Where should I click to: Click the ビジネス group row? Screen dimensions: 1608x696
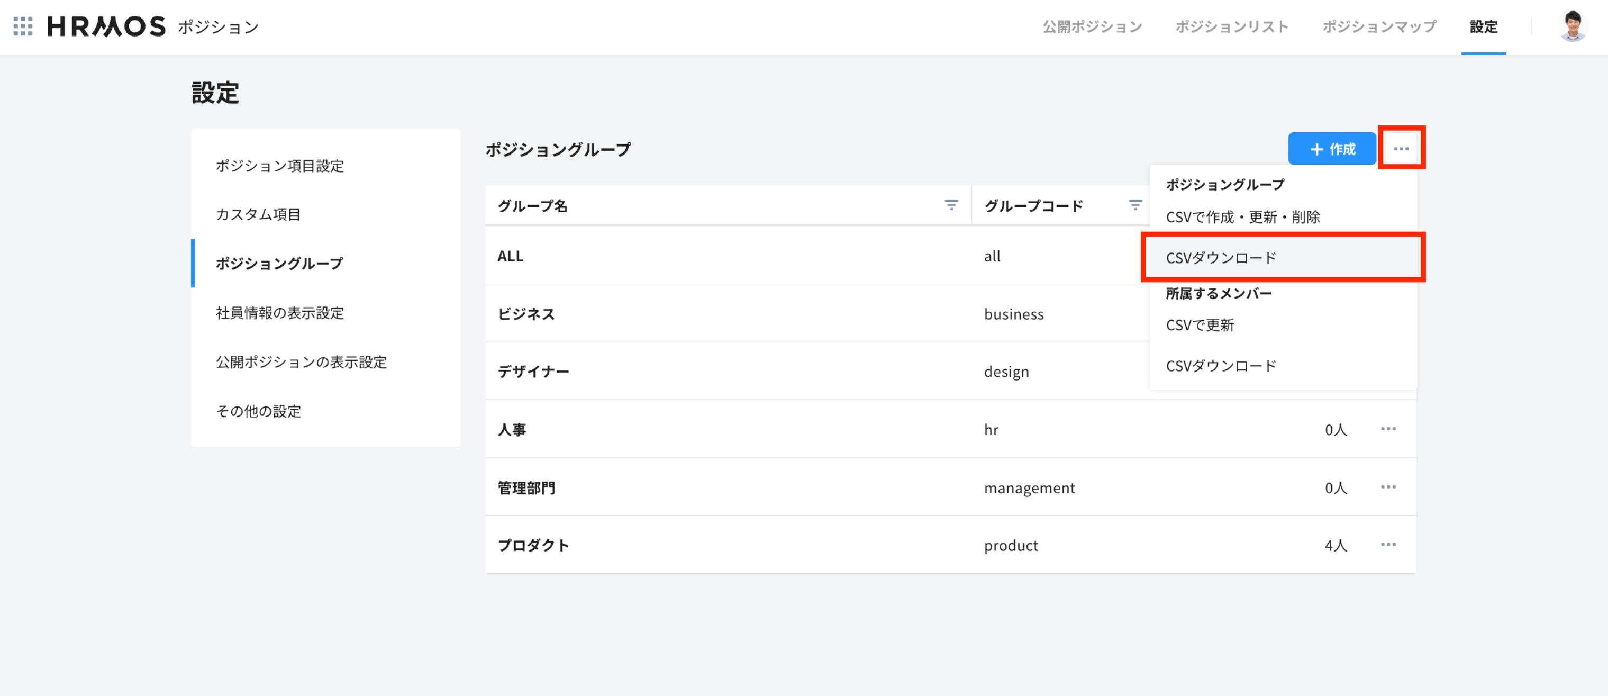click(x=525, y=314)
